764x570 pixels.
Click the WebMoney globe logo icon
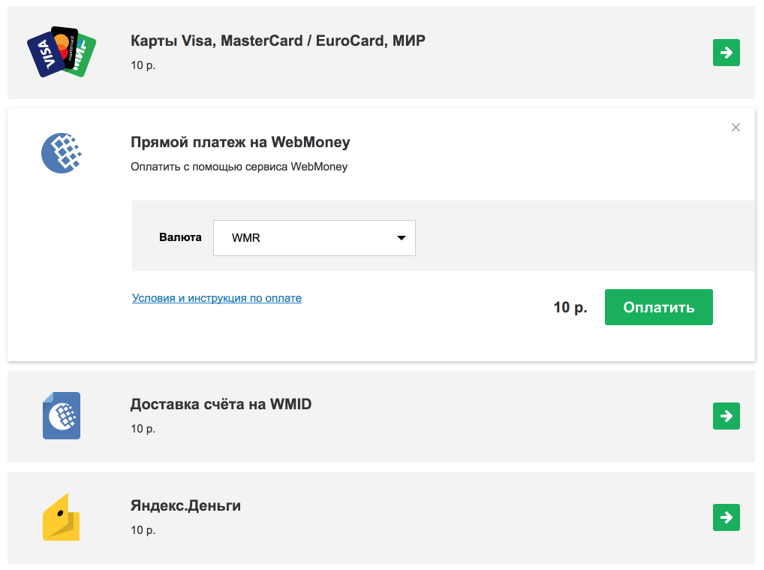click(62, 153)
